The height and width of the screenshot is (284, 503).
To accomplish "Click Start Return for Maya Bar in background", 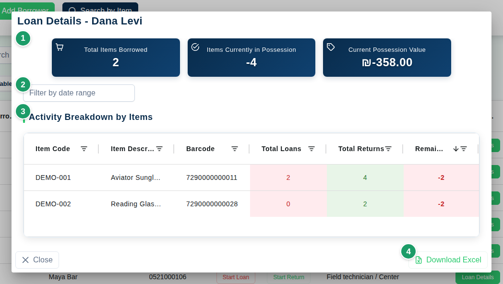I will coord(289,278).
